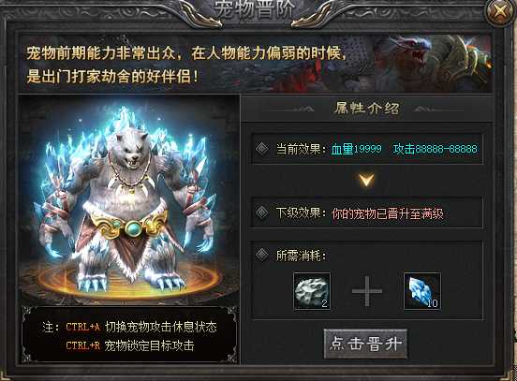Click the diamond icon beside 所需消耗

tap(262, 255)
